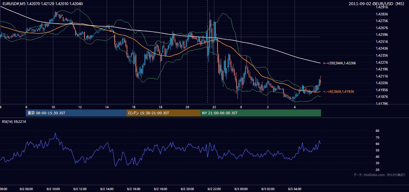This screenshot has height=192, width=409.
Task: Click the 9/3 04:00 time label
Action: click(295, 189)
